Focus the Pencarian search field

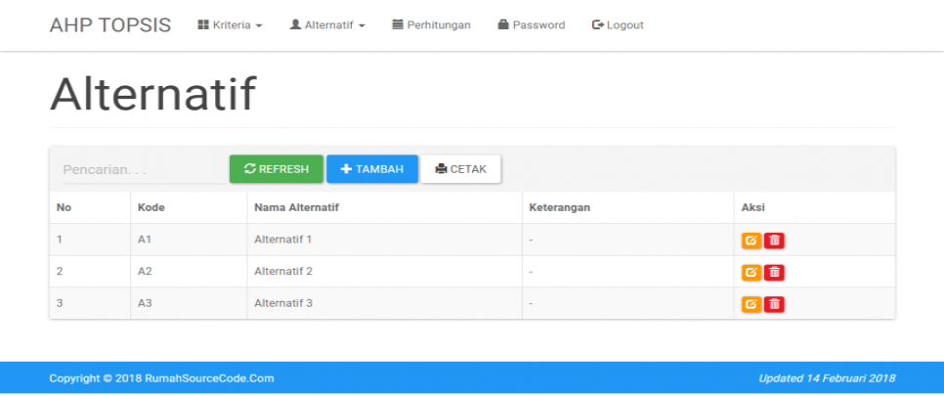144,170
